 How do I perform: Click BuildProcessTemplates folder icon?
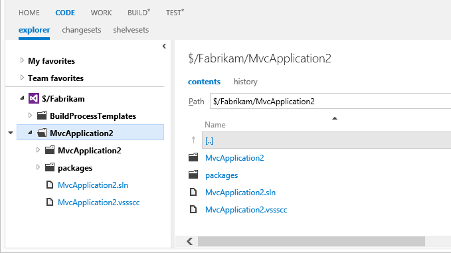(42, 116)
